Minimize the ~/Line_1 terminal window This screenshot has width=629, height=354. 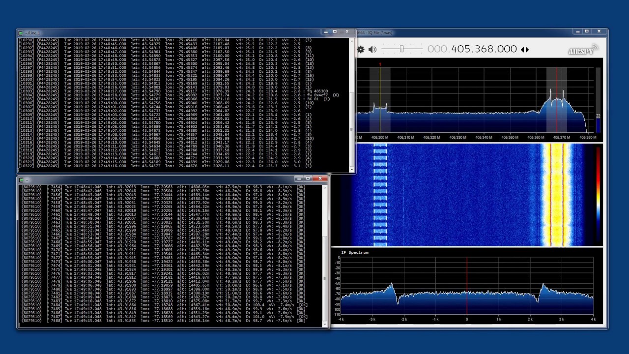(326, 32)
